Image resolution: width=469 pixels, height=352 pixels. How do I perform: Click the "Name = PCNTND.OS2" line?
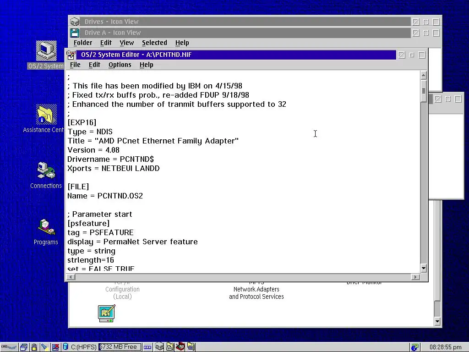(x=105, y=196)
